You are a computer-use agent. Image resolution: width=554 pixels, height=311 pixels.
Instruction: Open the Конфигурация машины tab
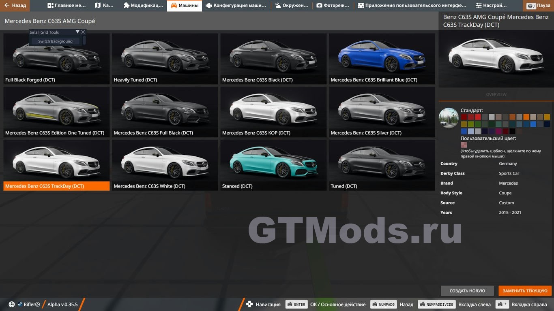(236, 6)
